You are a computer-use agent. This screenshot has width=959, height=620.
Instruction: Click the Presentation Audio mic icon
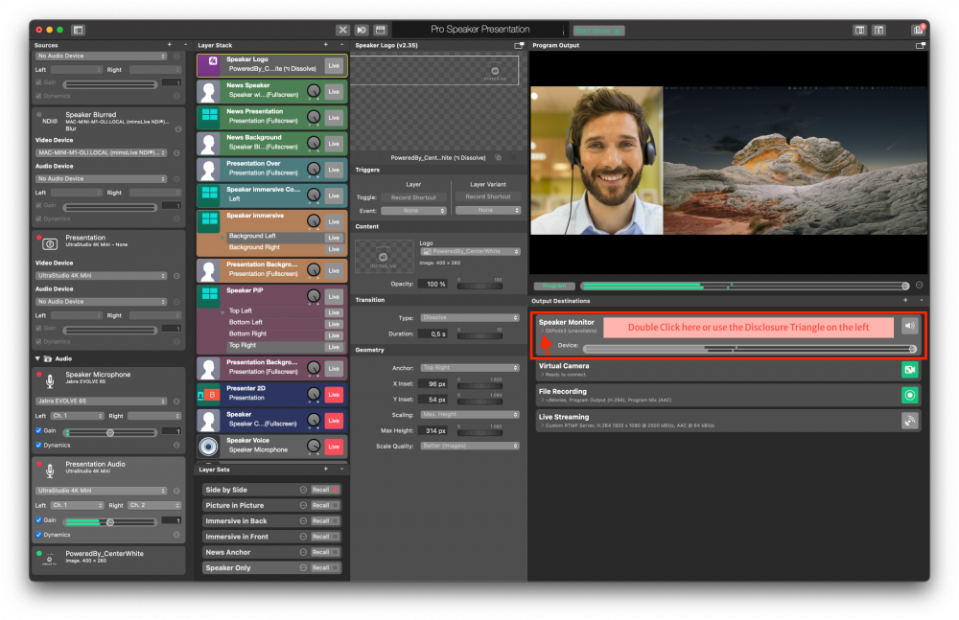point(50,471)
